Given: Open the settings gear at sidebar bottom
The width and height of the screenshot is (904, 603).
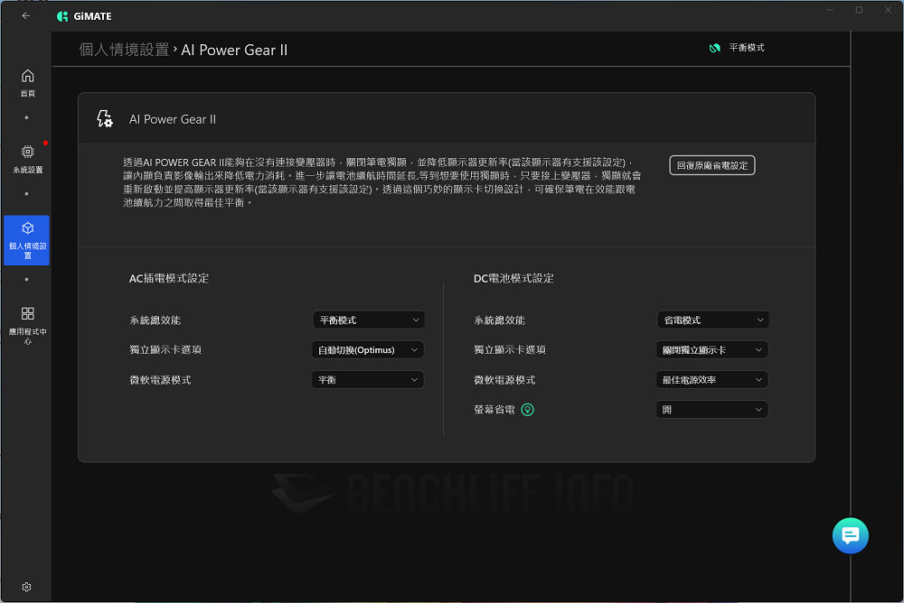Looking at the screenshot, I should coord(26,587).
